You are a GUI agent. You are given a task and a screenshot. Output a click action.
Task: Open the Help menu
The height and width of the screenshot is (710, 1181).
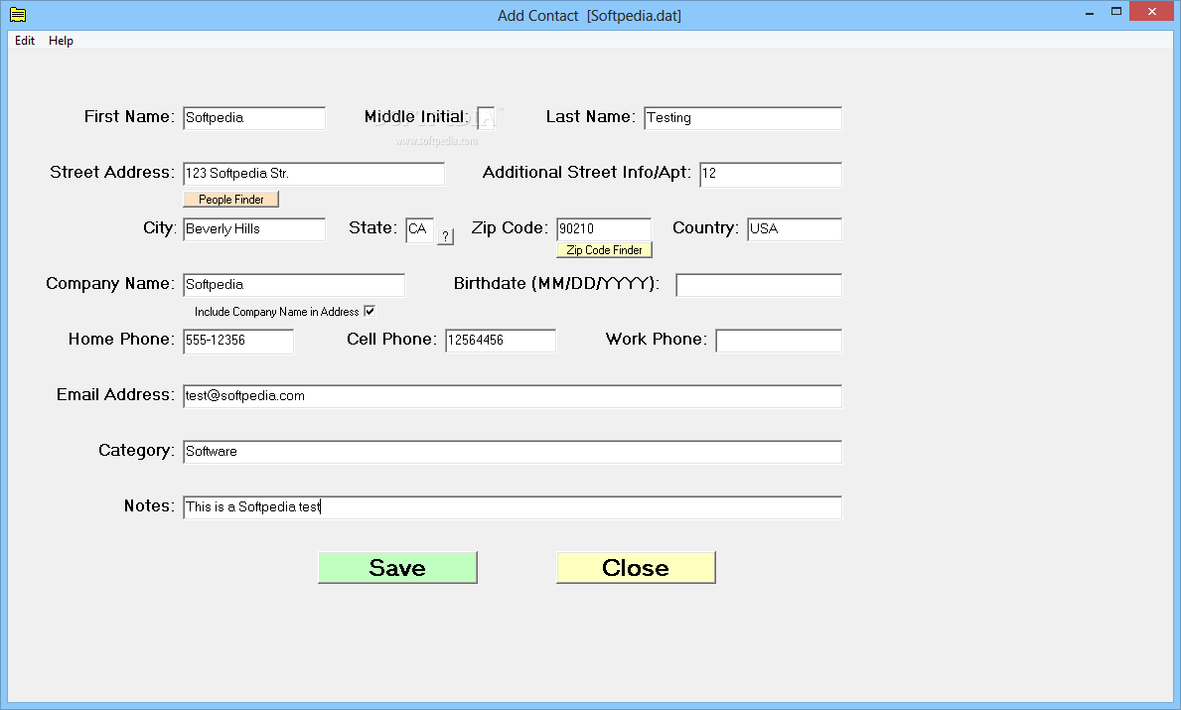[61, 41]
